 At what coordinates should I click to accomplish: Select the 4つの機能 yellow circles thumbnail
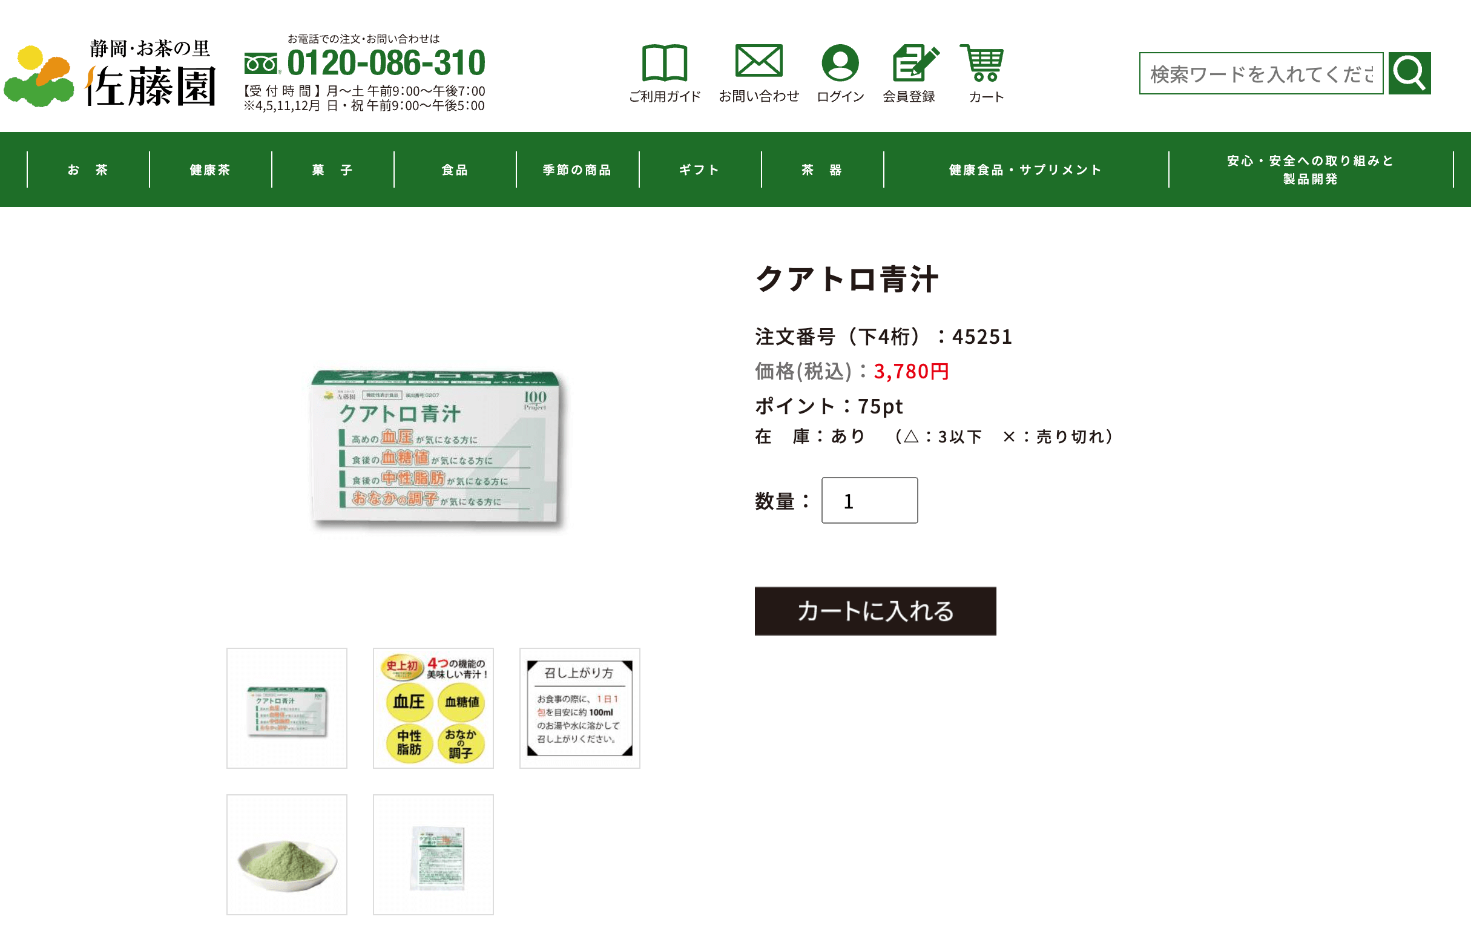tap(433, 708)
